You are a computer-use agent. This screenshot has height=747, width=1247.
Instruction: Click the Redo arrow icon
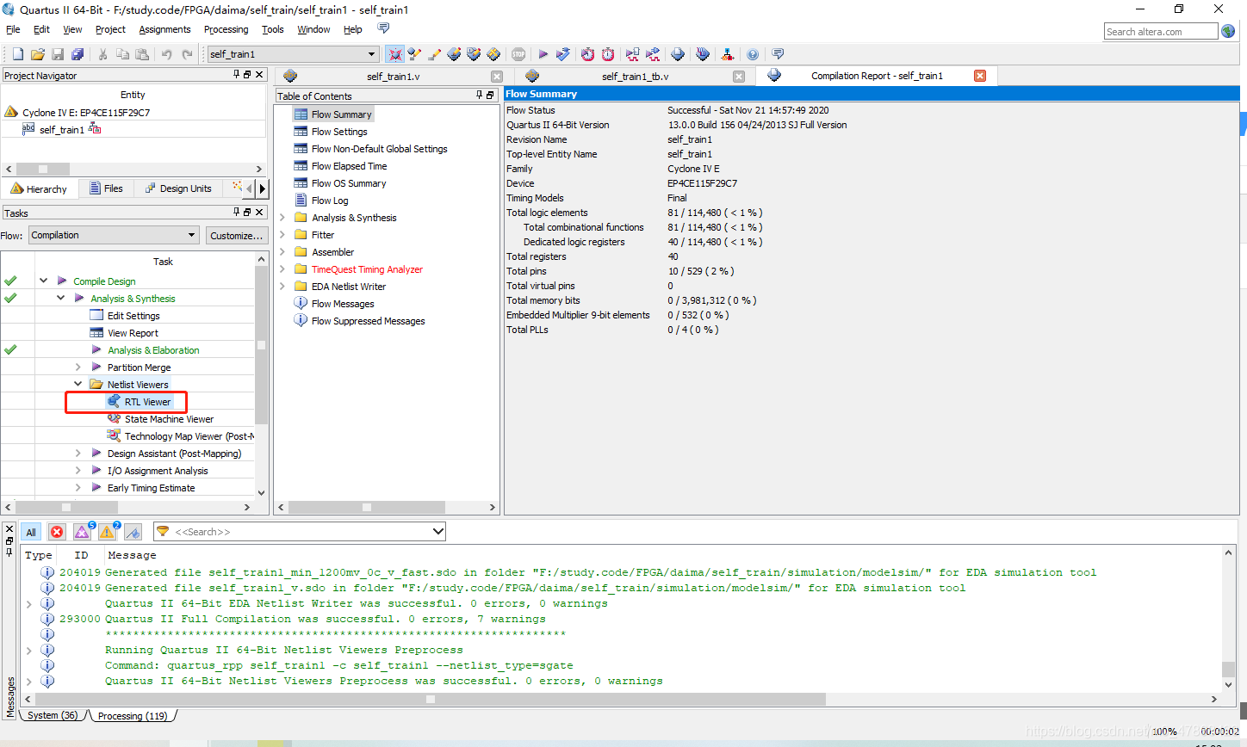tap(187, 54)
